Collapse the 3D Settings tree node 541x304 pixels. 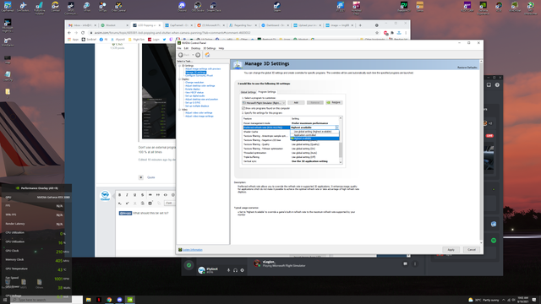[x=179, y=66]
